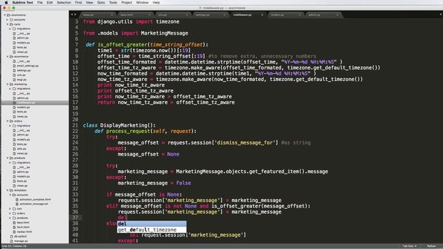Close the middleware.py tab

(262, 15)
